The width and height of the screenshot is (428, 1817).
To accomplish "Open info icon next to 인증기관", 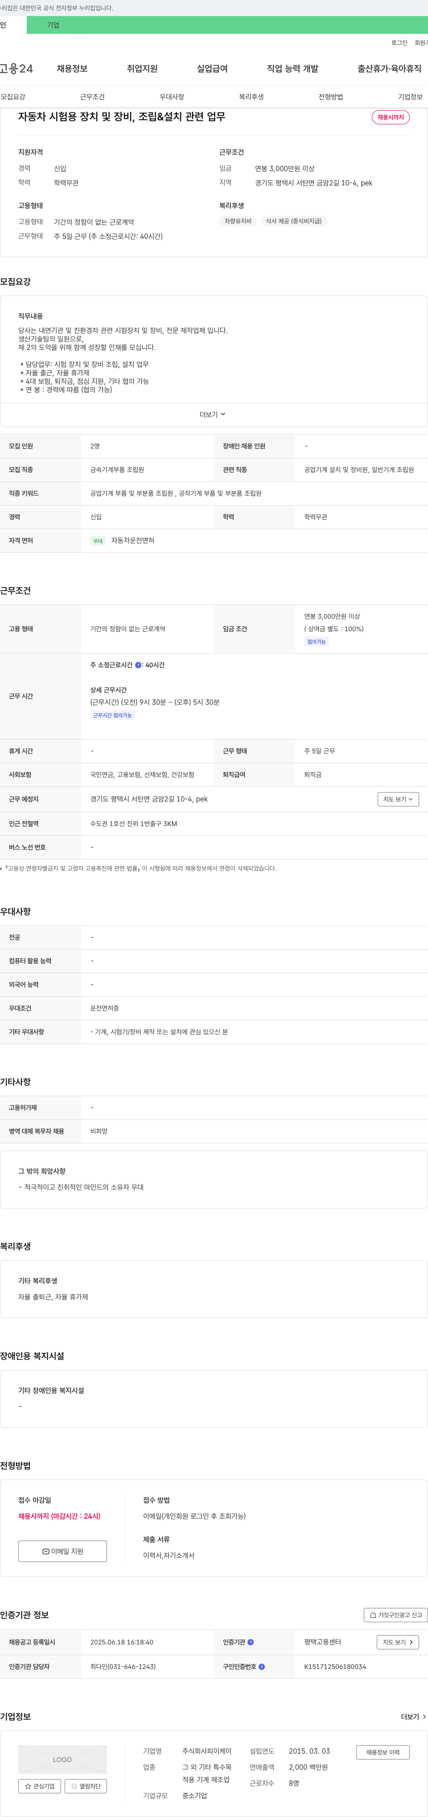I will 250,1642.
